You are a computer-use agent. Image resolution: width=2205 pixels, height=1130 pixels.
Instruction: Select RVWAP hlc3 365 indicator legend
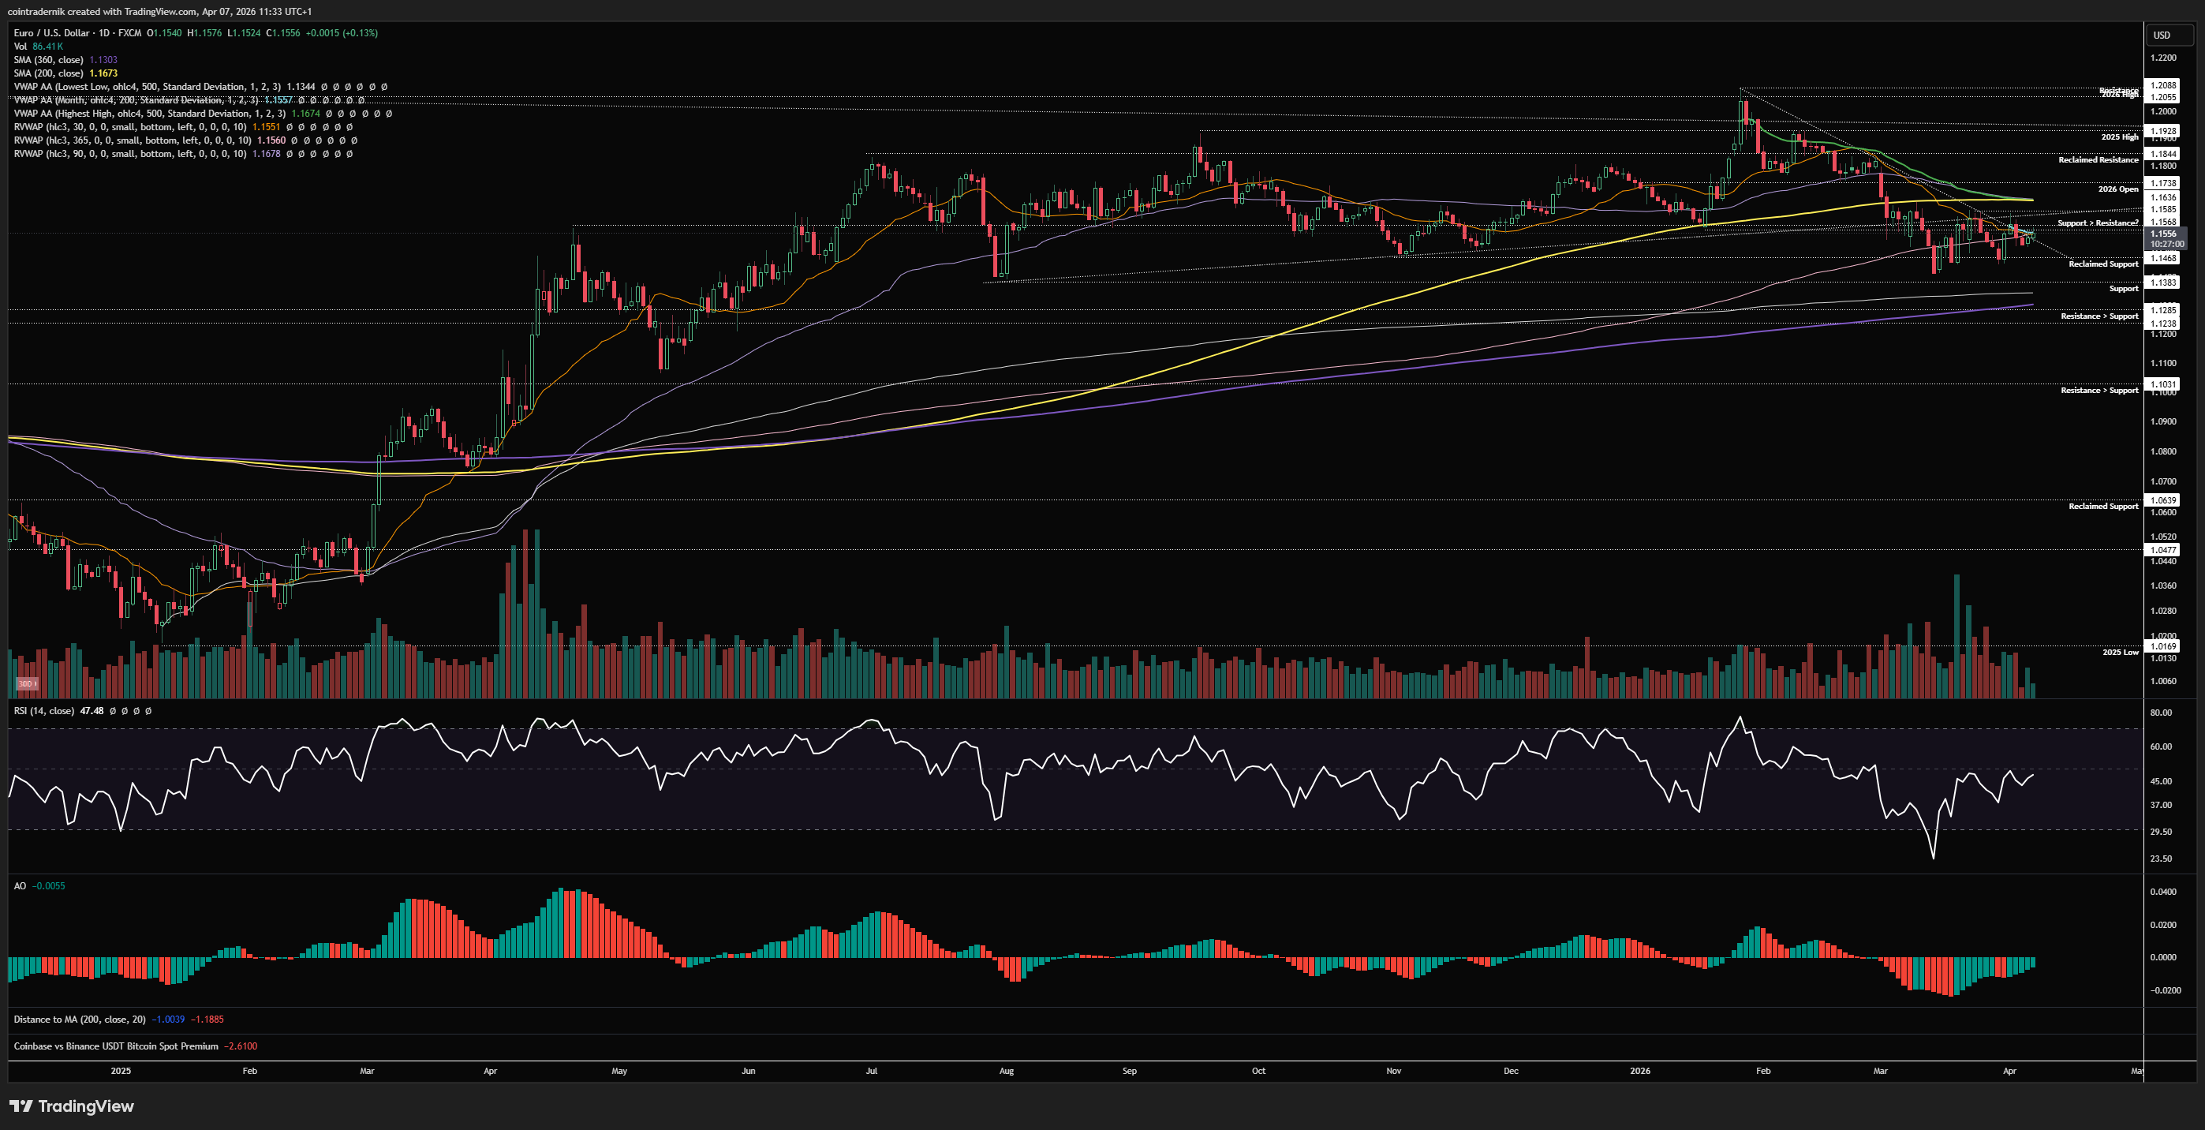tap(132, 140)
